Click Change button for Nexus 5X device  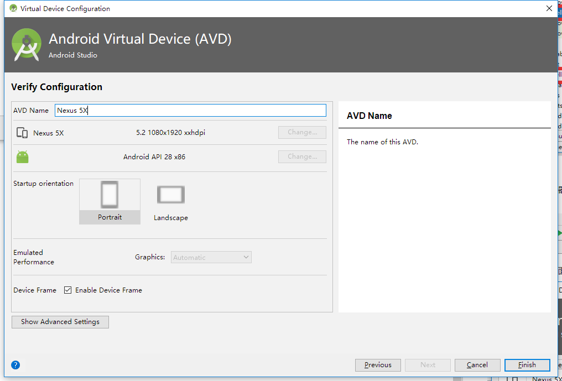point(302,133)
